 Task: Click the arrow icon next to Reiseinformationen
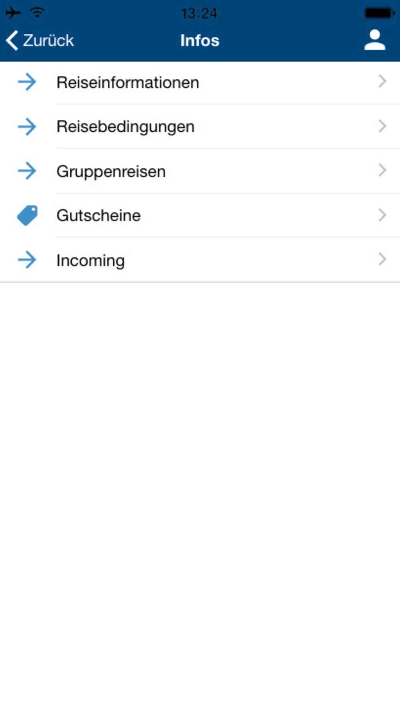click(27, 82)
